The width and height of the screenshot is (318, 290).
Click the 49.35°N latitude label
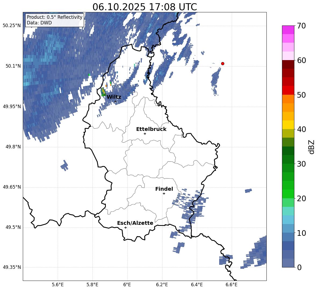12,267
